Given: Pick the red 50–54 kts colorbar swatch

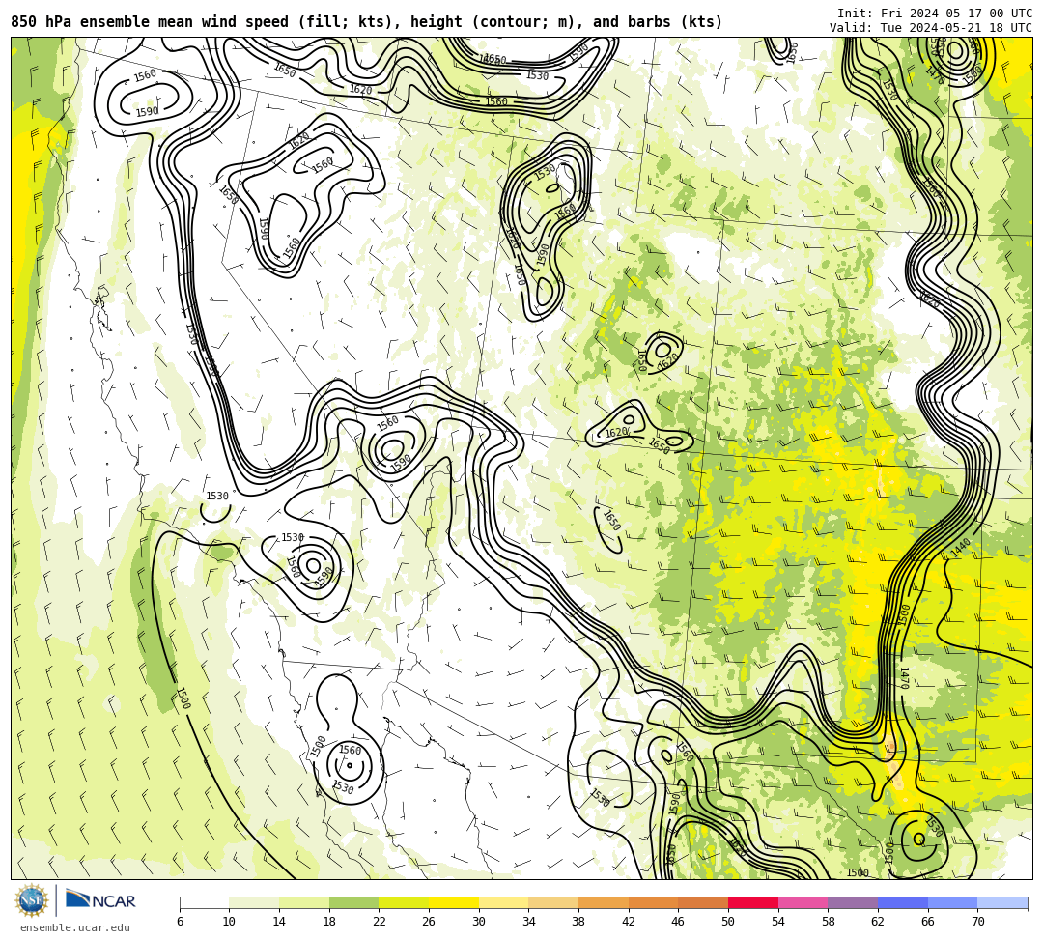Looking at the screenshot, I should pyautogui.click(x=753, y=902).
